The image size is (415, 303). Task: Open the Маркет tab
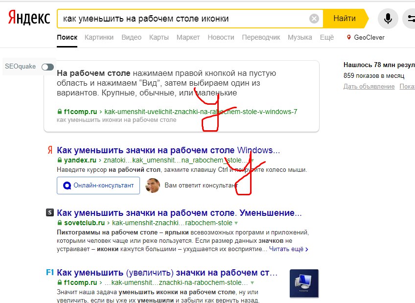(x=188, y=37)
